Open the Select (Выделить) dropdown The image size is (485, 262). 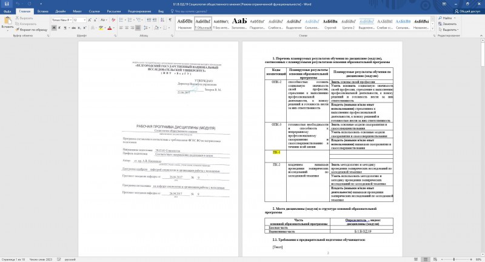point(449,30)
